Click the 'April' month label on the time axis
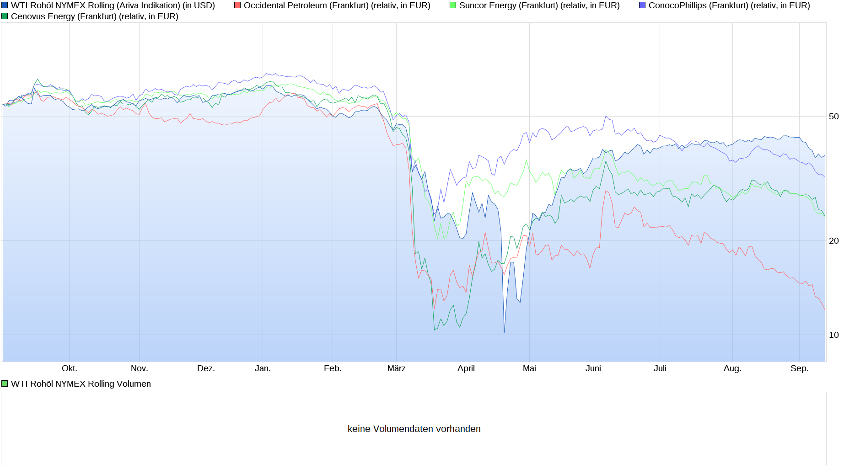 pos(466,368)
